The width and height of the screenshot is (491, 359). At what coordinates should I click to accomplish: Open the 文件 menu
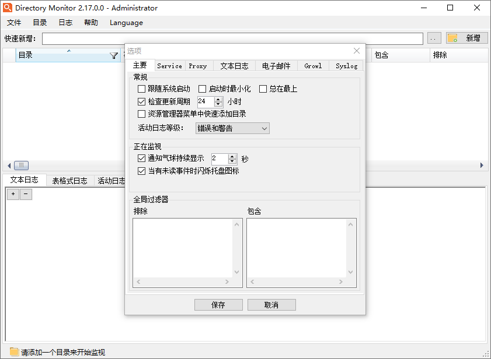click(x=14, y=23)
